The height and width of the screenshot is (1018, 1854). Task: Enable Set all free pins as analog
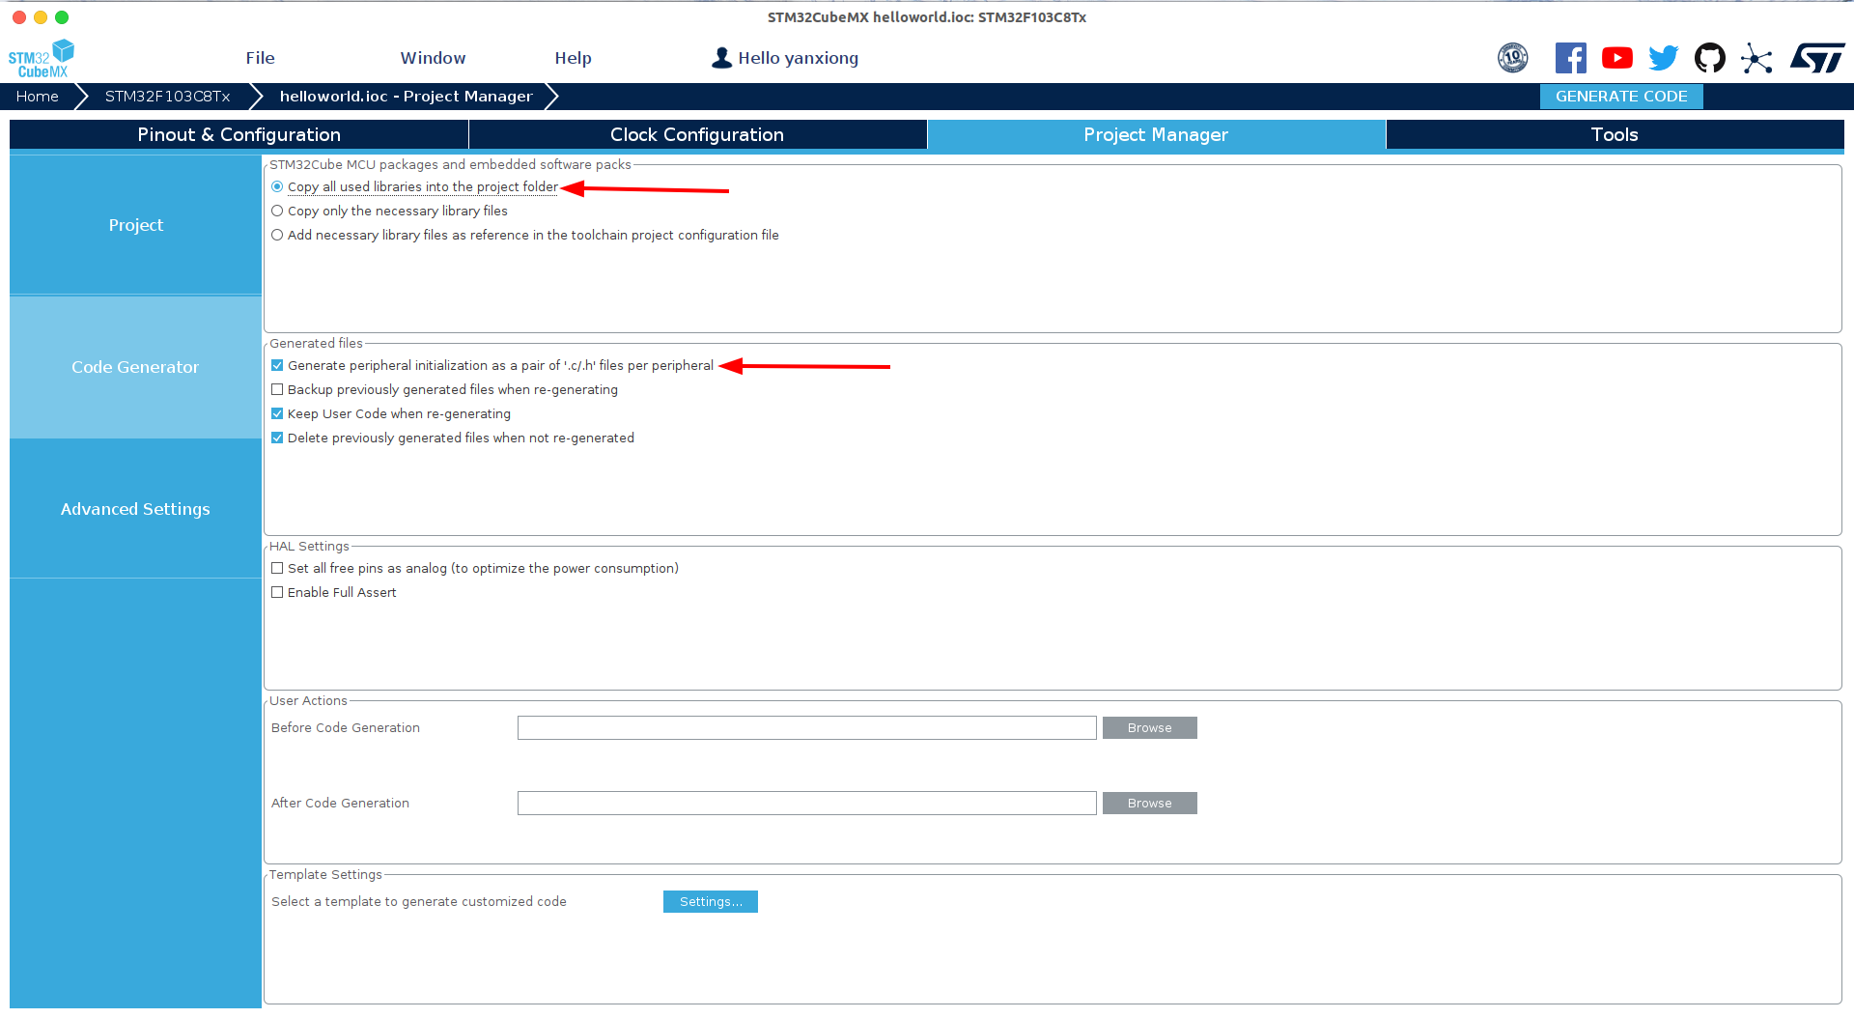(x=277, y=568)
